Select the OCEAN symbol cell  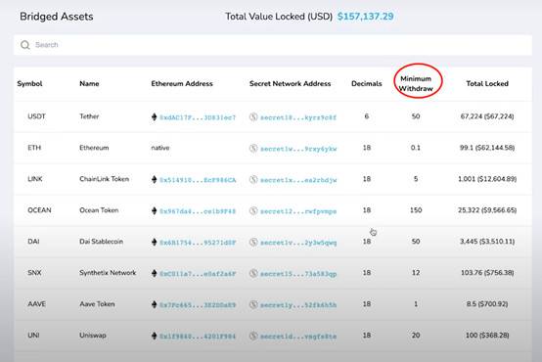pos(39,210)
